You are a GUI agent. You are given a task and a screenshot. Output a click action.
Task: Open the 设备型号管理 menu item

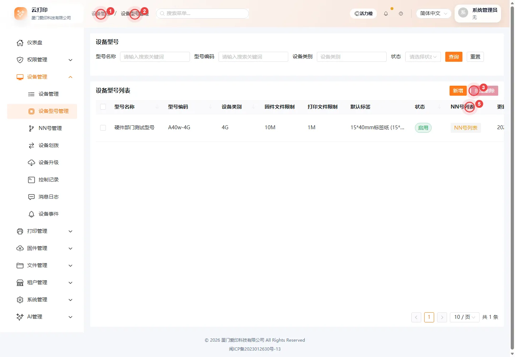(x=42, y=111)
